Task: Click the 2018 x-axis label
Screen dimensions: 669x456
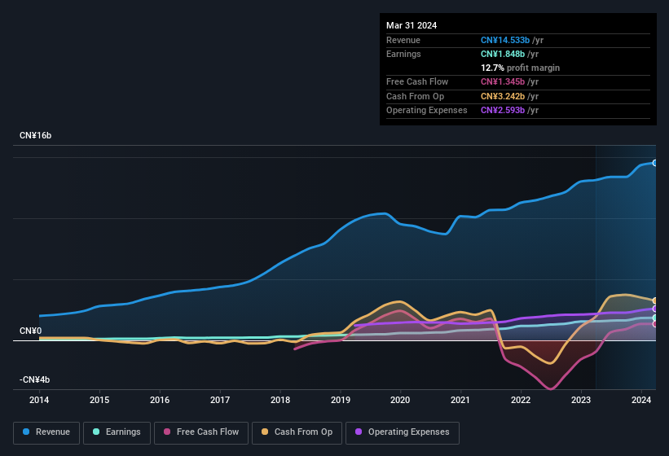Action: [280, 400]
